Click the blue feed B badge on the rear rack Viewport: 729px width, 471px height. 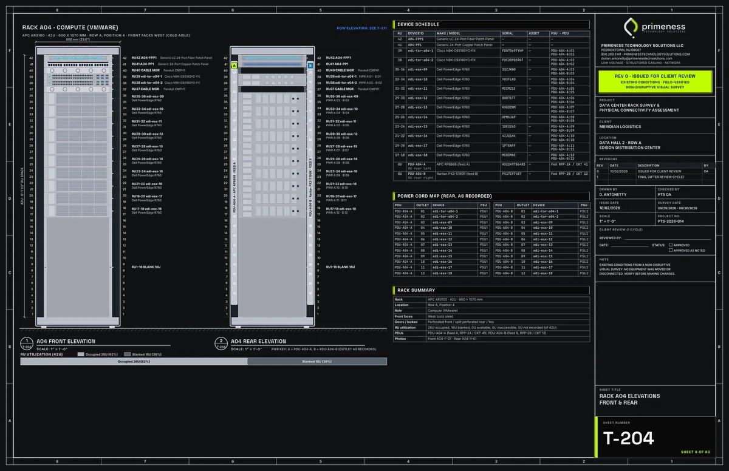click(310, 65)
